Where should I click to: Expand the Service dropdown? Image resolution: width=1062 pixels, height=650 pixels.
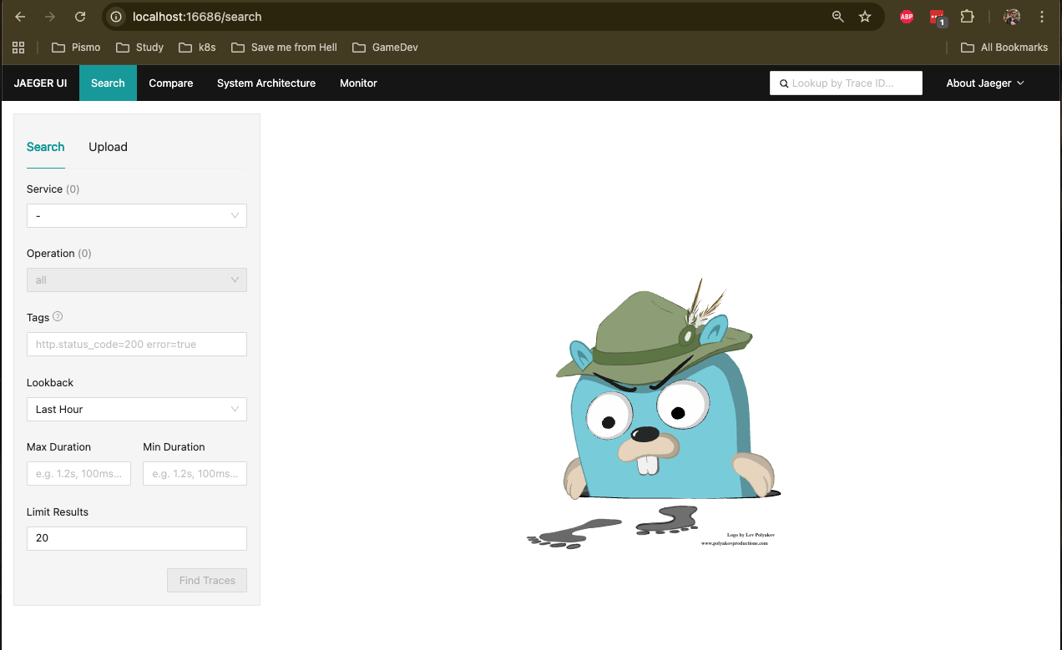pyautogui.click(x=136, y=216)
